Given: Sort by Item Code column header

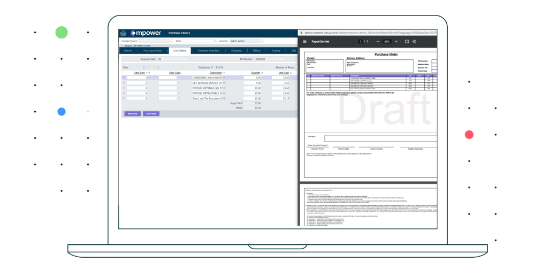Looking at the screenshot, I should pyautogui.click(x=175, y=73).
